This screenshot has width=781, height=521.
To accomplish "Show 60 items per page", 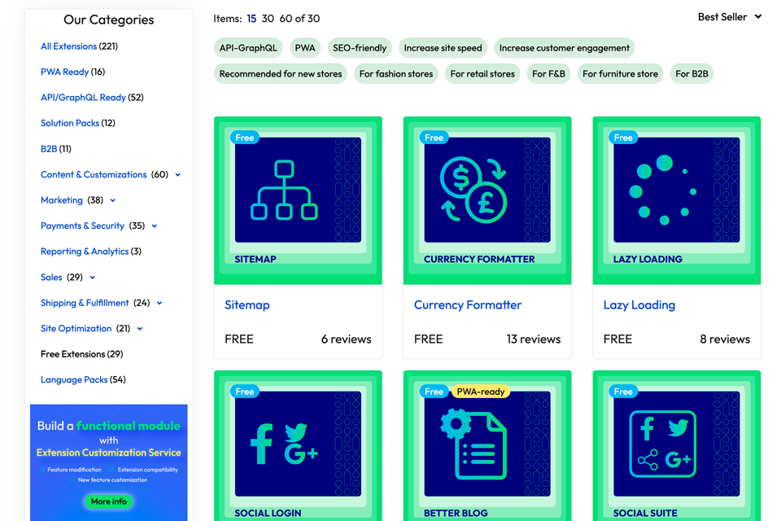I will pos(286,19).
